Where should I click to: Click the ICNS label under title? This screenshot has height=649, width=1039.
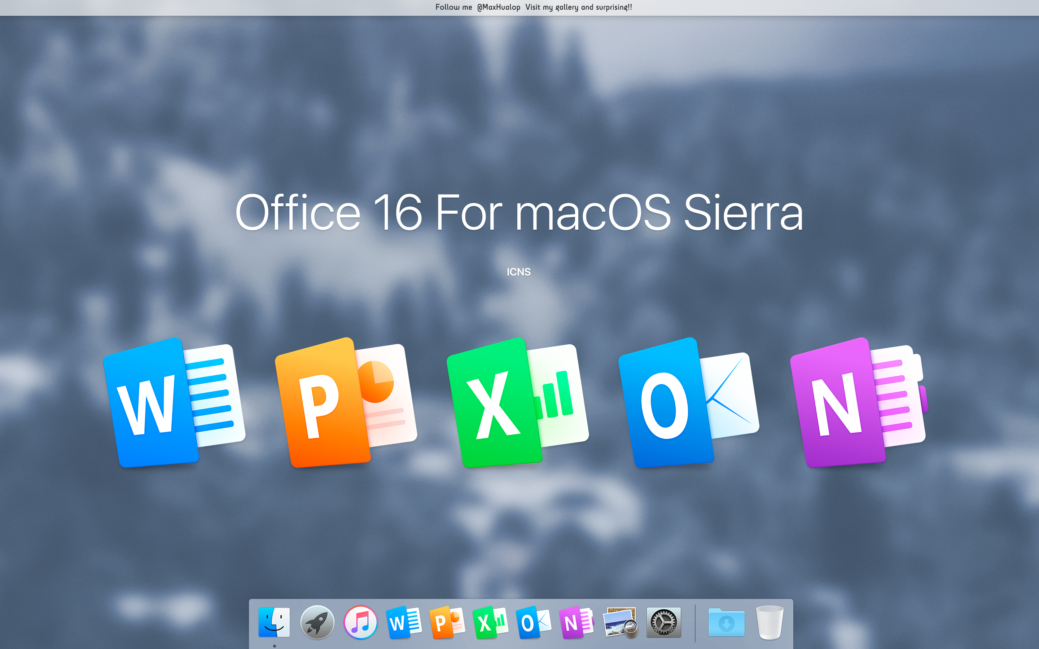tap(519, 272)
